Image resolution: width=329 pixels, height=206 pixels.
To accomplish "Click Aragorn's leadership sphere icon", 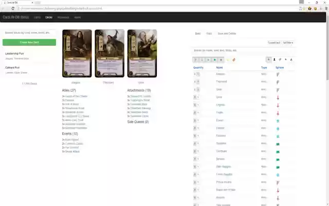I will [278, 74].
